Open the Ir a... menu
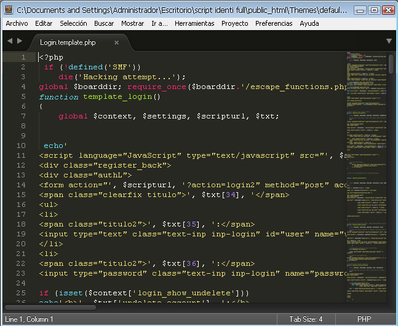The image size is (398, 326). tap(159, 23)
